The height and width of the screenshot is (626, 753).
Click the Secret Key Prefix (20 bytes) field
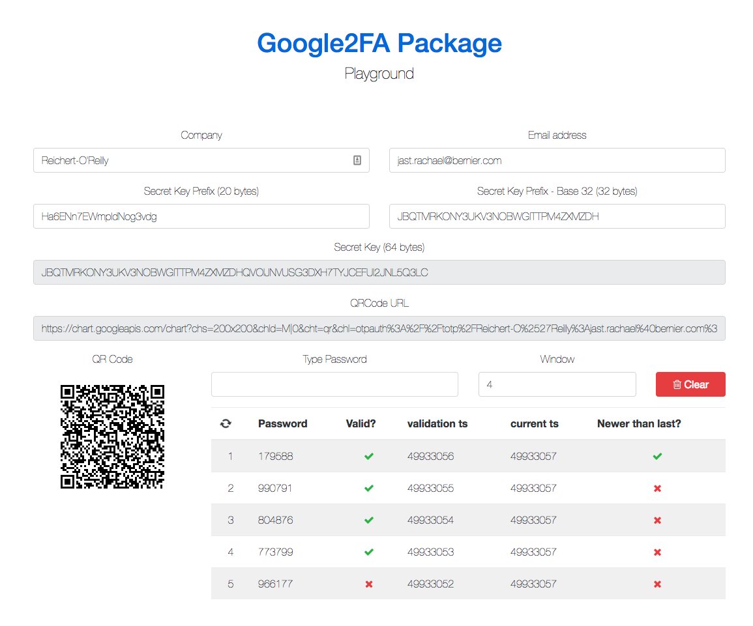[x=201, y=216]
